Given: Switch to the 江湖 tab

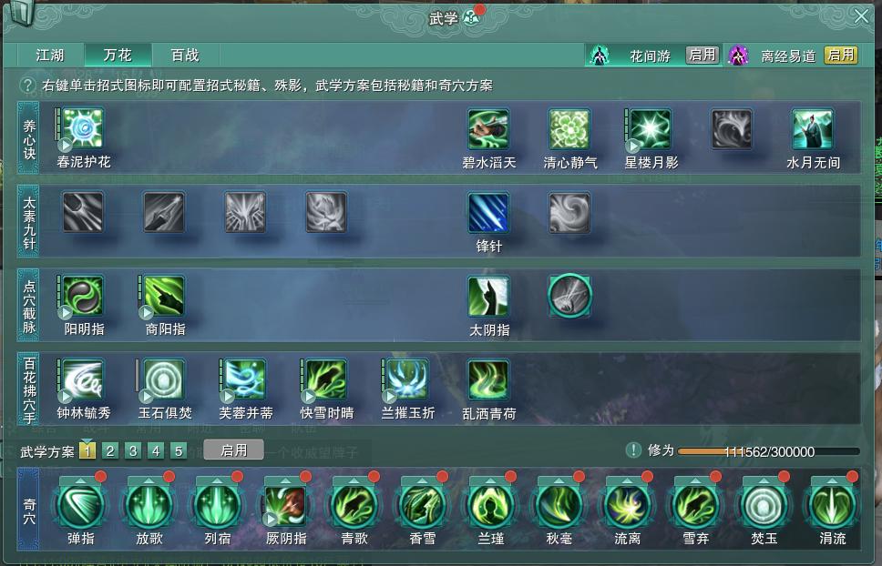Looking at the screenshot, I should point(51,55).
